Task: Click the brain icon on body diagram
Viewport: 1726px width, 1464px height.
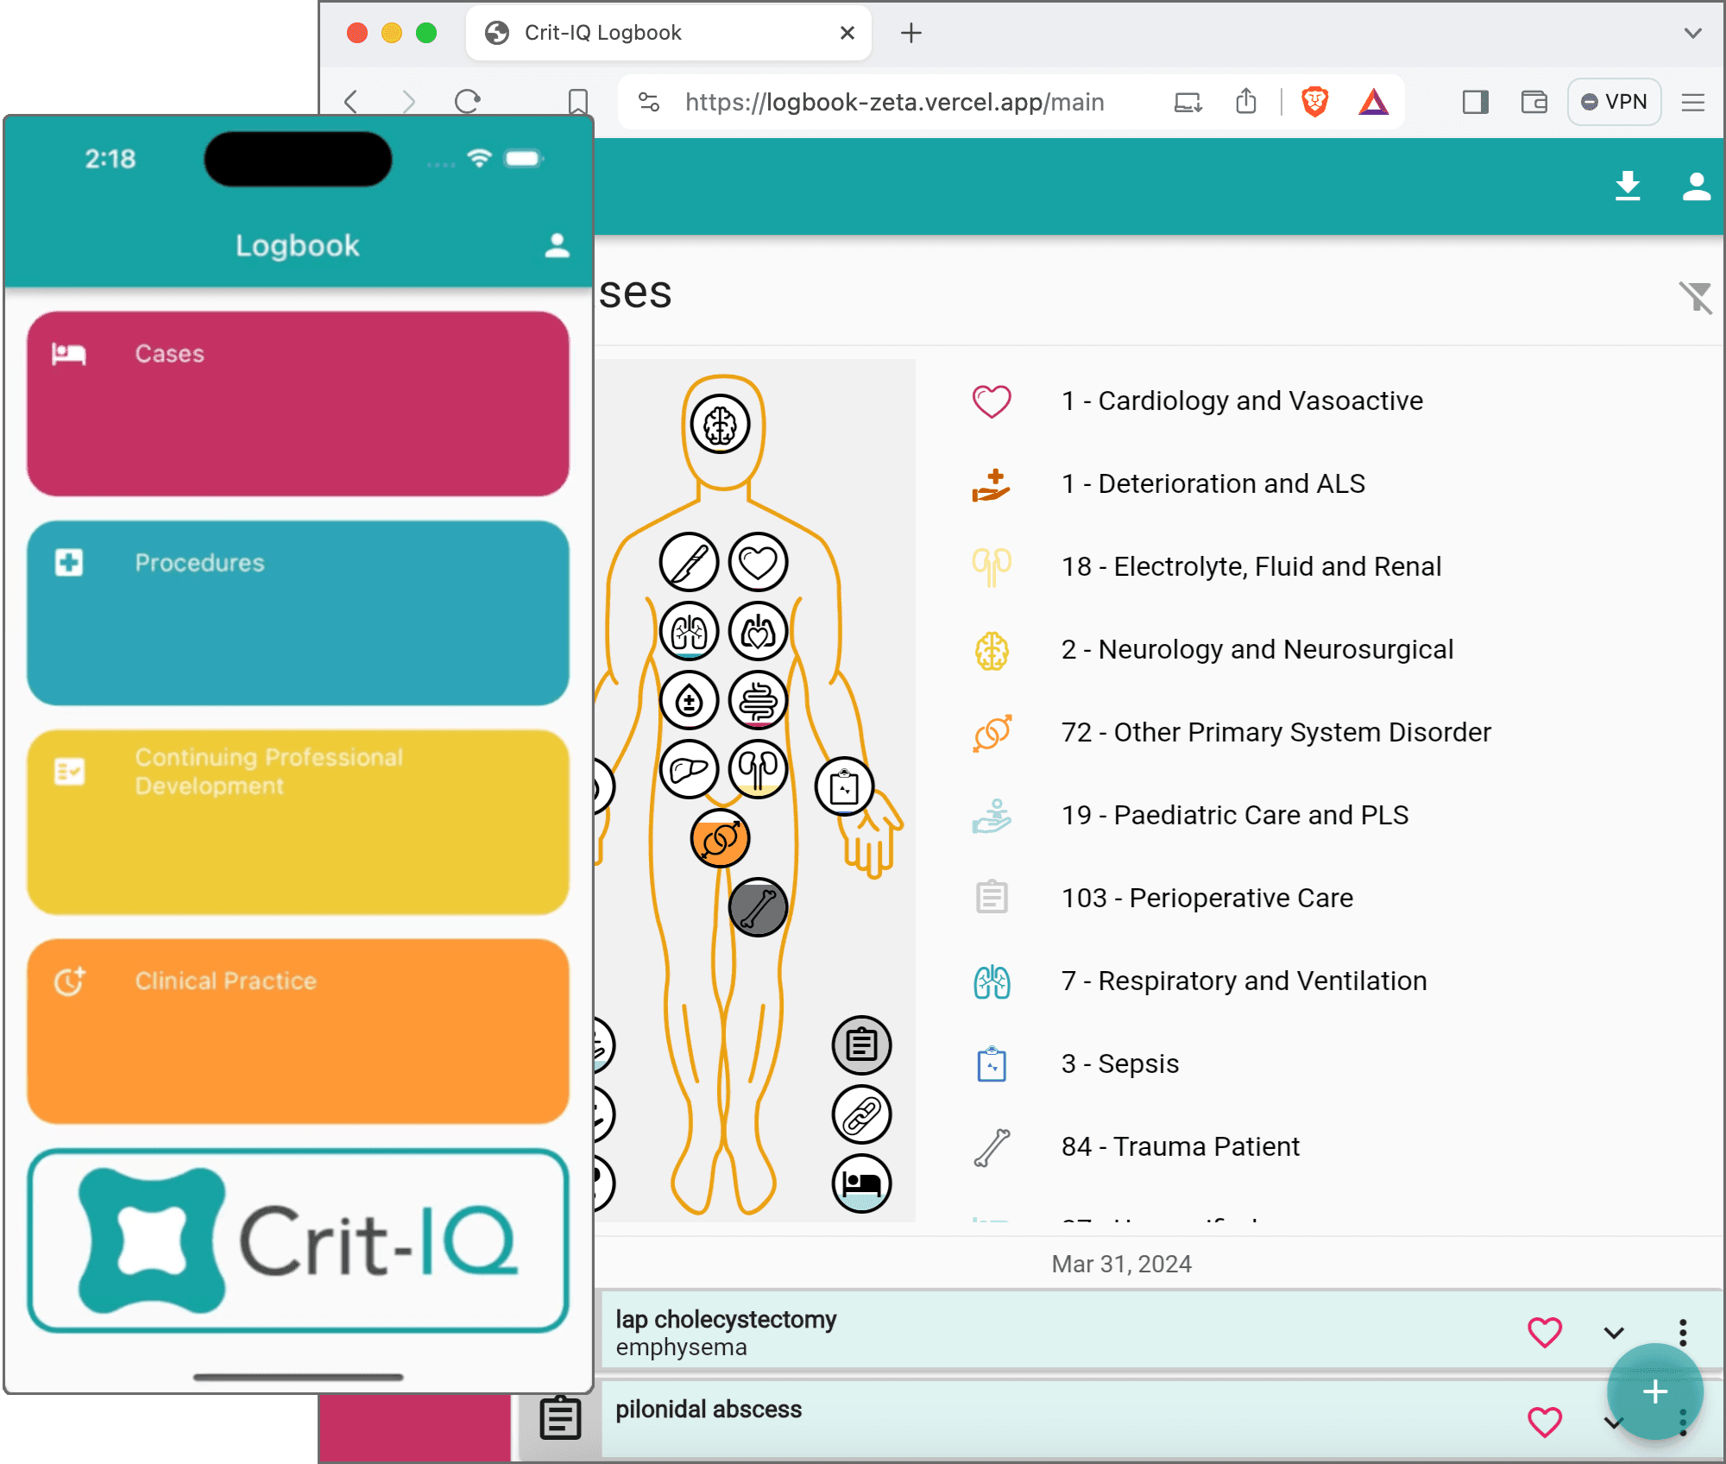Action: click(720, 425)
